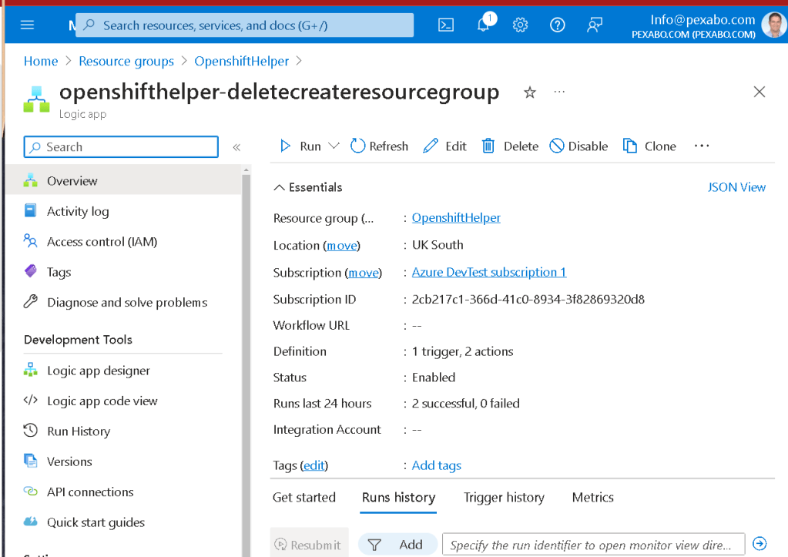Disable the logic app
The height and width of the screenshot is (557, 788).
[578, 146]
